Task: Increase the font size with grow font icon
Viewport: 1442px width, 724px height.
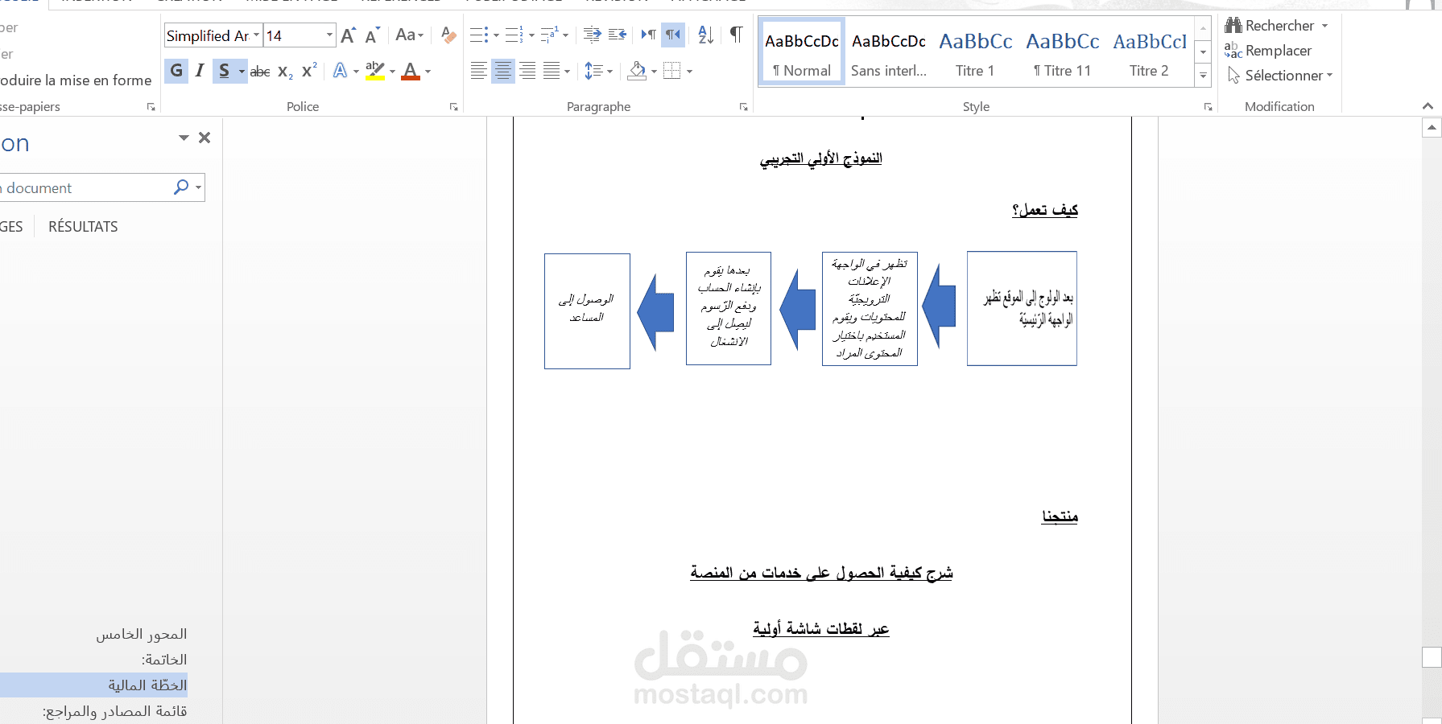Action: click(348, 35)
